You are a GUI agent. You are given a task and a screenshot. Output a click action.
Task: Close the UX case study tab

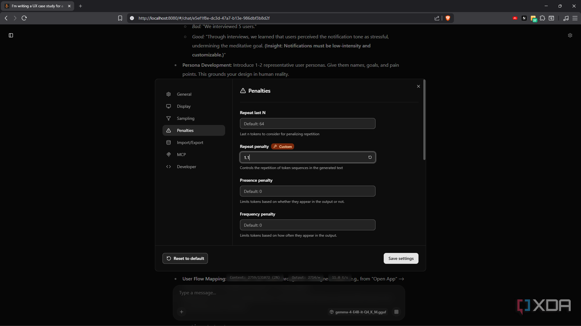pos(69,6)
